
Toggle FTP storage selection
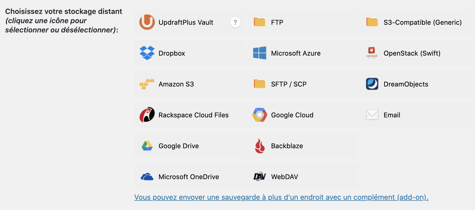coord(260,22)
